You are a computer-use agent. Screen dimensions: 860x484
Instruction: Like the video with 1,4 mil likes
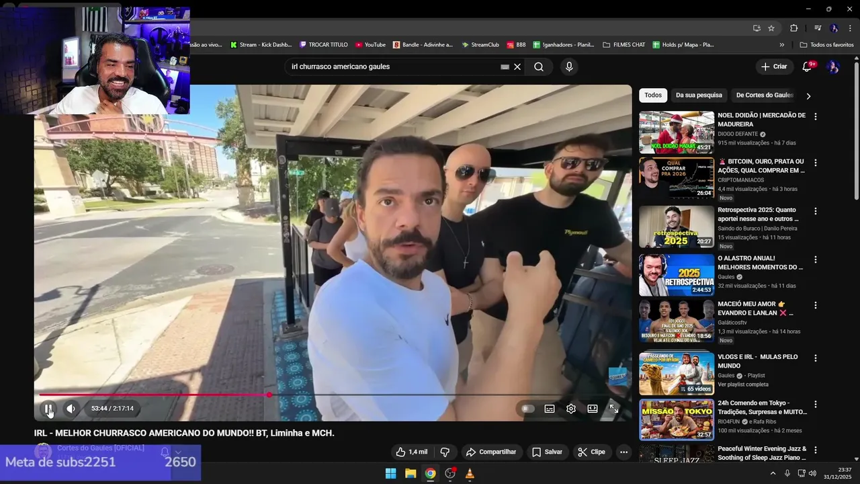[411, 452]
